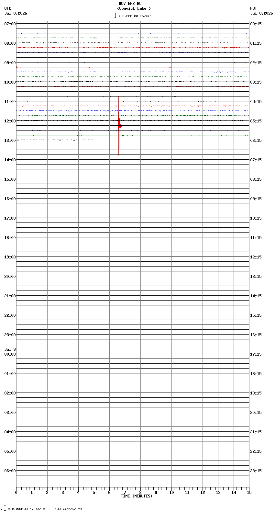Click the 07:00 UTC row label

[x=10, y=24]
